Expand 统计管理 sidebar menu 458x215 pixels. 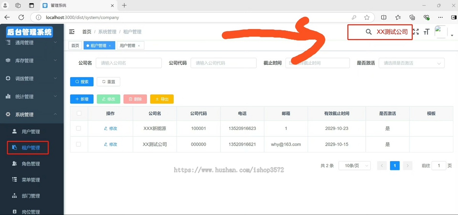tap(32, 96)
